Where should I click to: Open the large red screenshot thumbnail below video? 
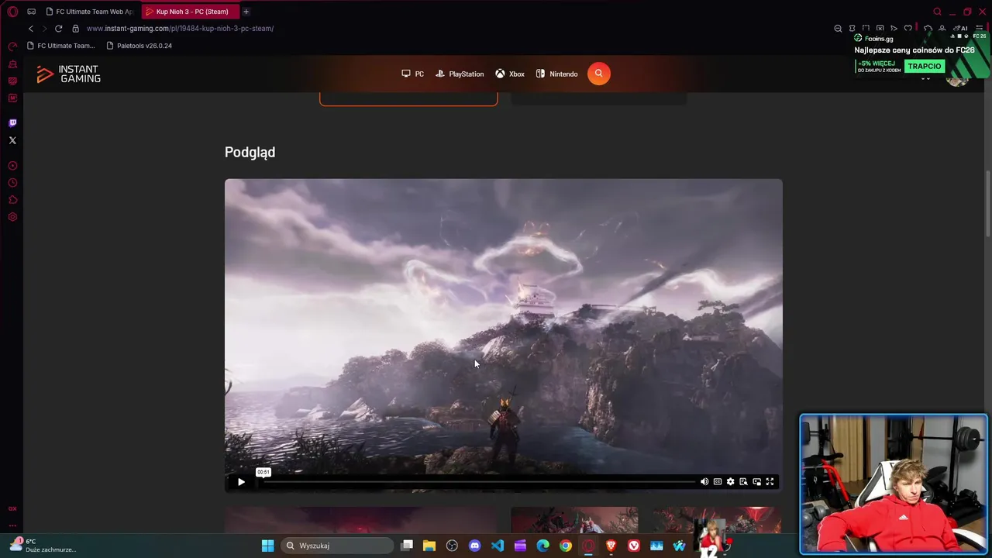click(x=361, y=520)
